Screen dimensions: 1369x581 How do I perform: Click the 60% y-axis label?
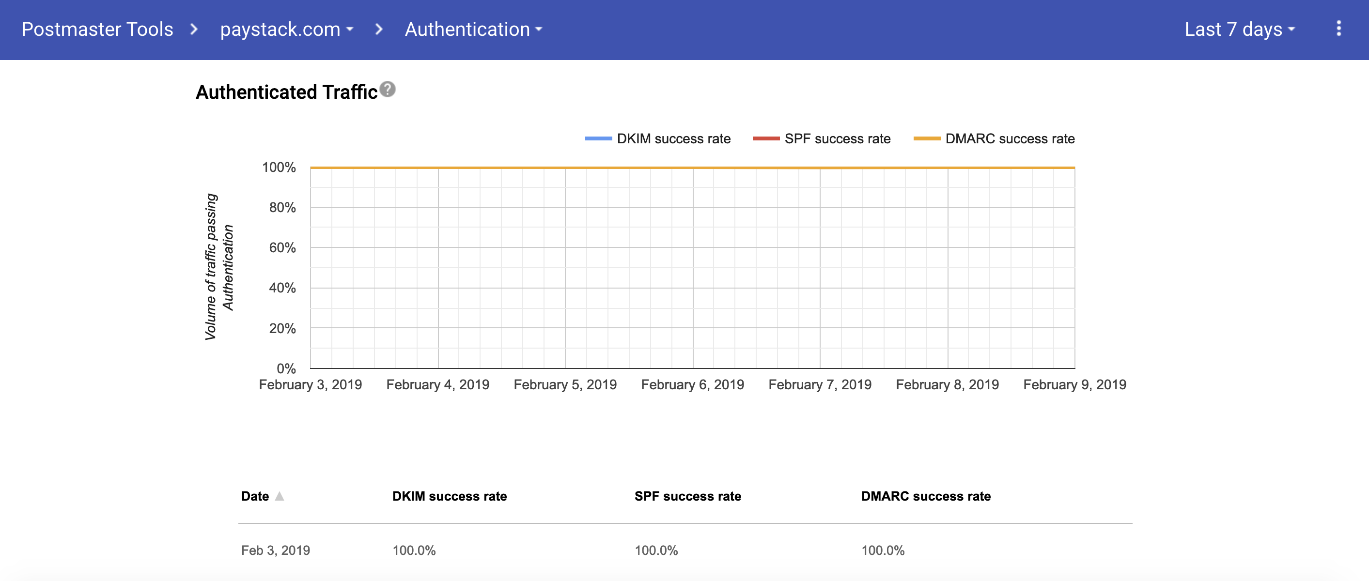pos(282,247)
